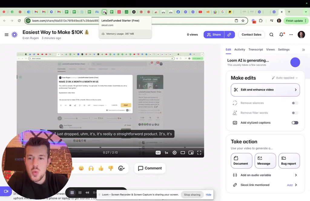Open the notifications bell

click(281, 35)
